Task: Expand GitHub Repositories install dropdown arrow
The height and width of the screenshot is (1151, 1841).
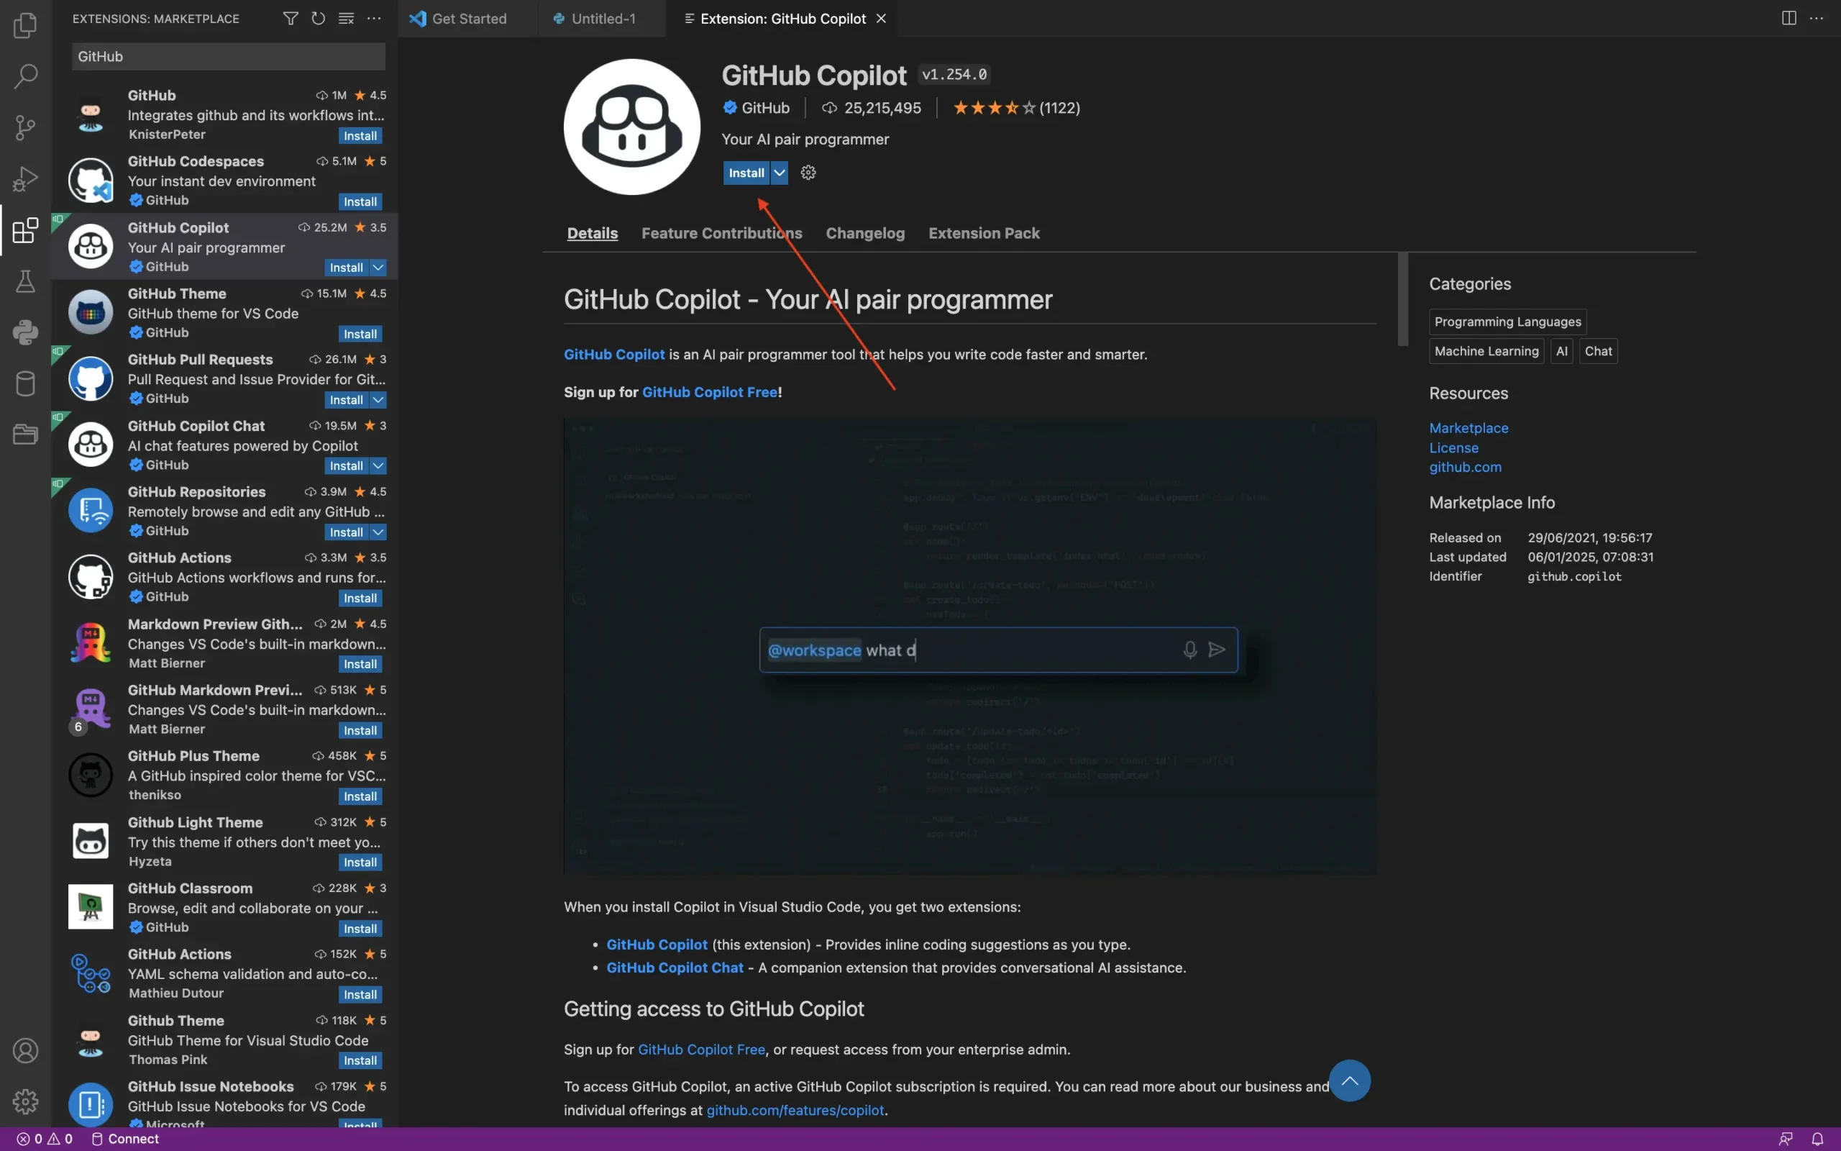Action: click(x=378, y=532)
